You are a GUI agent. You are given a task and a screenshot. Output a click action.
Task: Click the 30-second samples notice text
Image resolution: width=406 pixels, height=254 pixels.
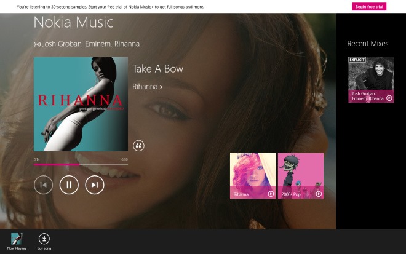(110, 7)
